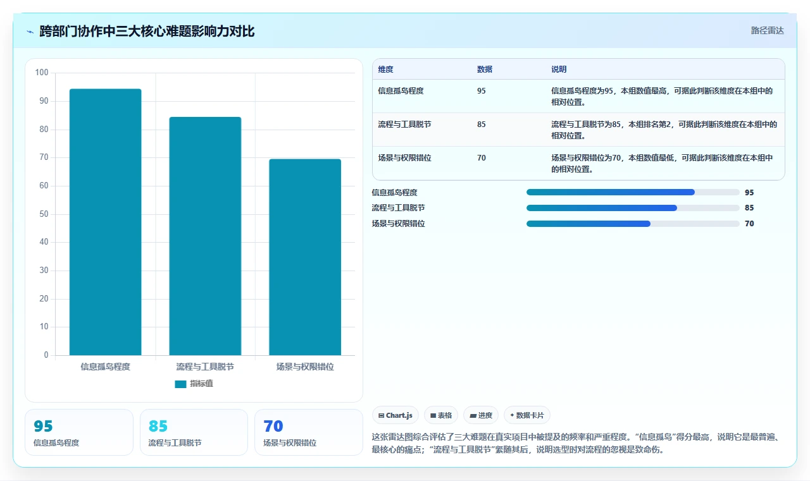Click the description starting 场景与权限错位为70
This screenshot has height=481, width=810.
tap(662, 163)
